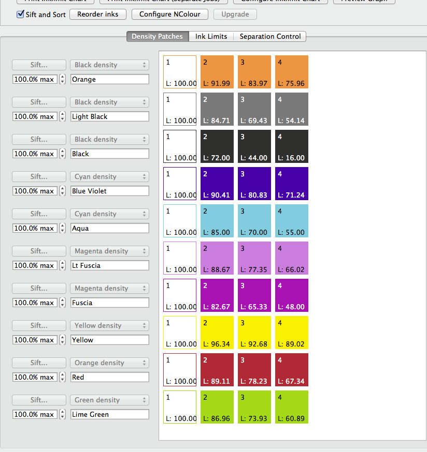Click Sift button for Aqua ink

[39, 214]
